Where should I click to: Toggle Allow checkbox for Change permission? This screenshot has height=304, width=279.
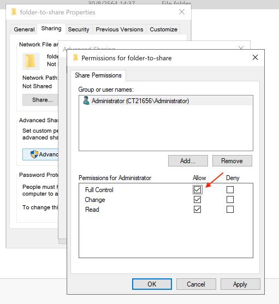[x=197, y=200]
